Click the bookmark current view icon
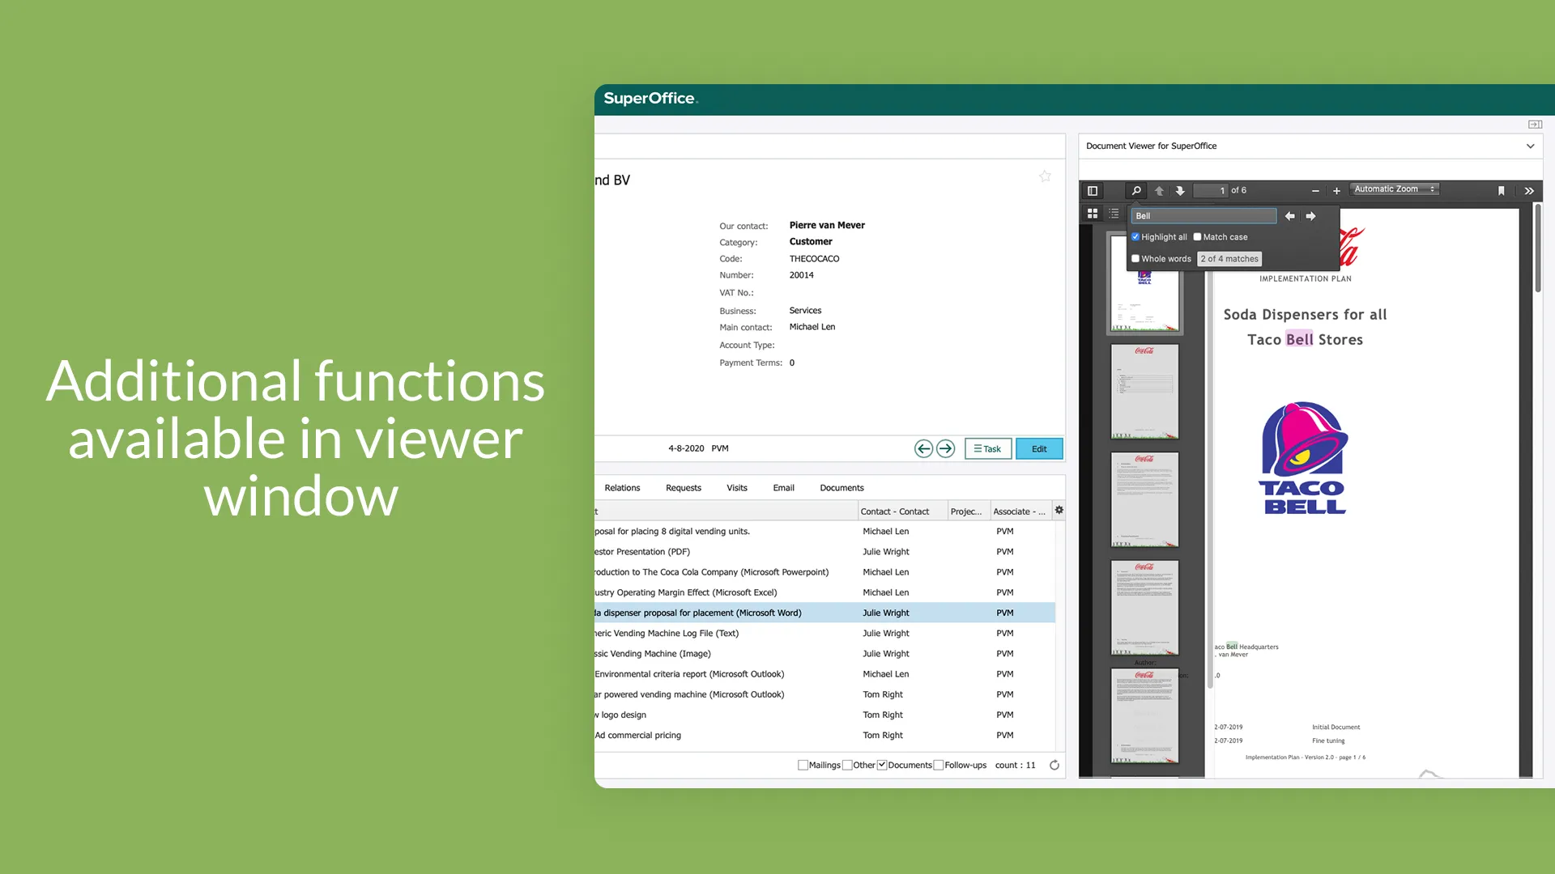The image size is (1555, 874). (1501, 191)
